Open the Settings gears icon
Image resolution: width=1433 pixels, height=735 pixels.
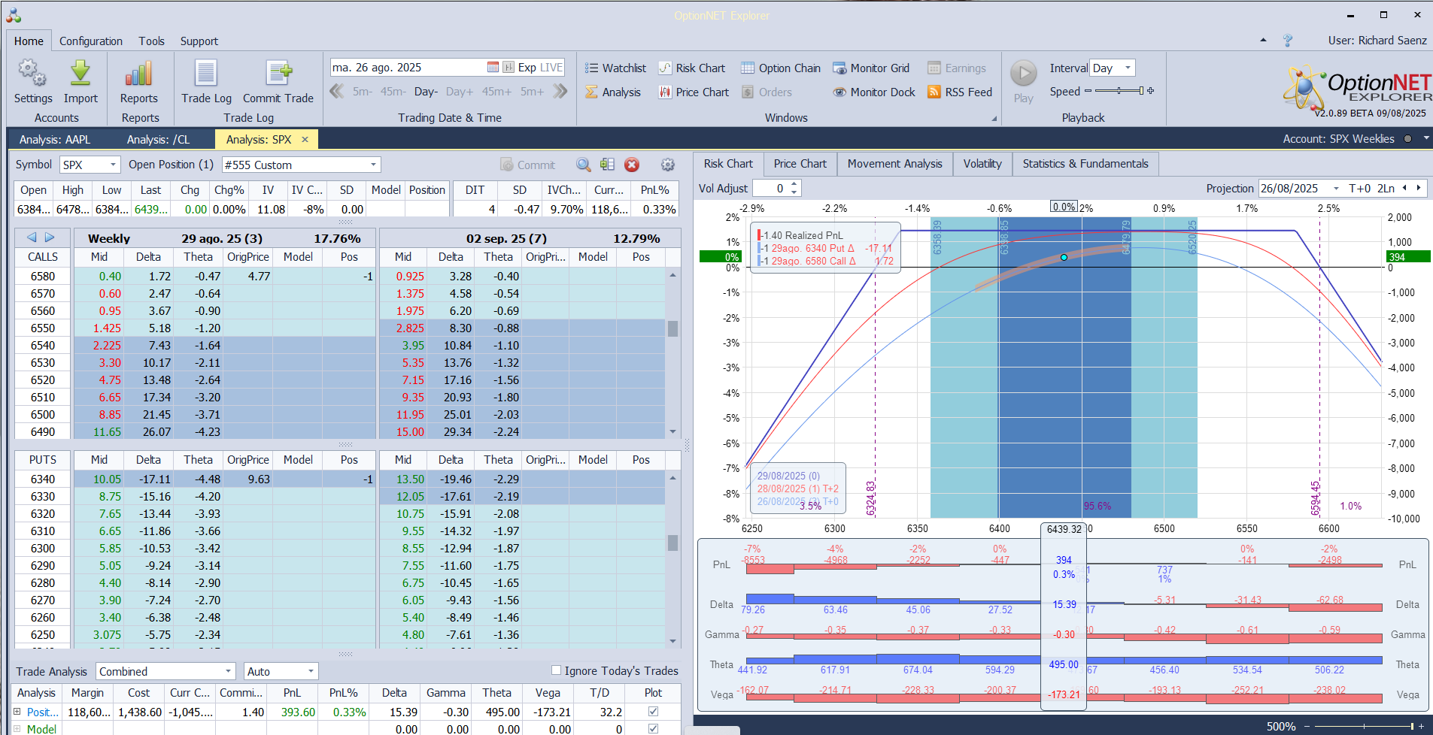tap(32, 73)
